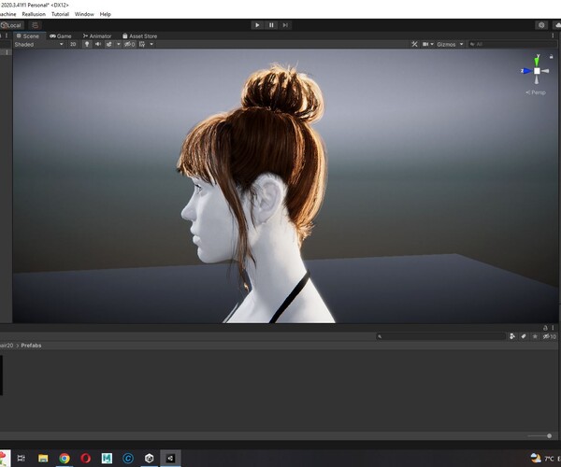Open Google Chrome from the taskbar
Image resolution: width=561 pixels, height=467 pixels.
pyautogui.click(x=65, y=458)
